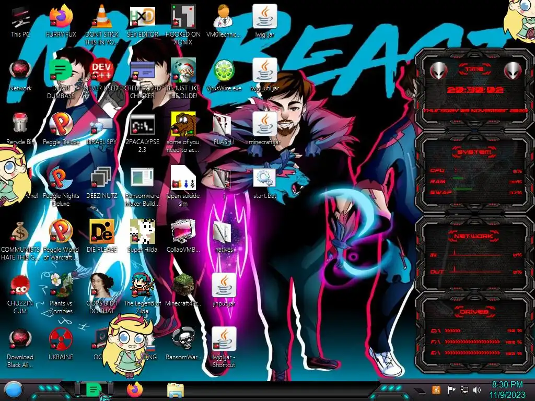Click the Java tray icon

point(436,390)
